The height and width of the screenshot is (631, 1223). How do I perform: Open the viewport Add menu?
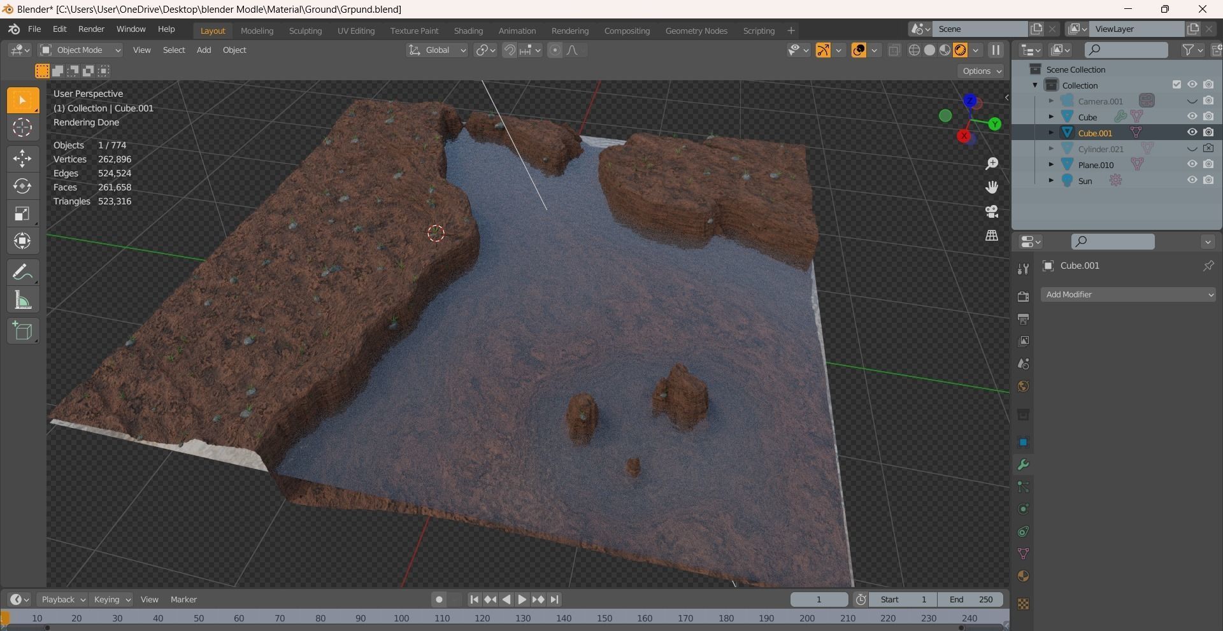(x=204, y=50)
